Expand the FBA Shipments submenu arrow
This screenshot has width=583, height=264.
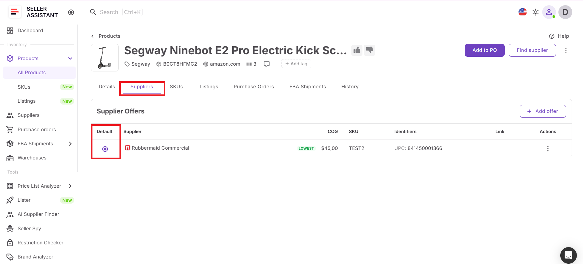pos(70,144)
